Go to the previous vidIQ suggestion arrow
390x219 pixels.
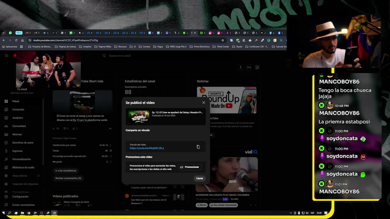coord(251,205)
